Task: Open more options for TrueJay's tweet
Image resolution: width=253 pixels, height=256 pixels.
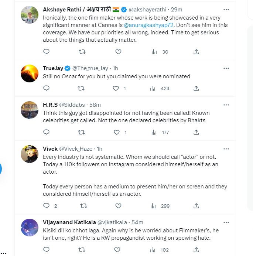Action: click(226, 68)
